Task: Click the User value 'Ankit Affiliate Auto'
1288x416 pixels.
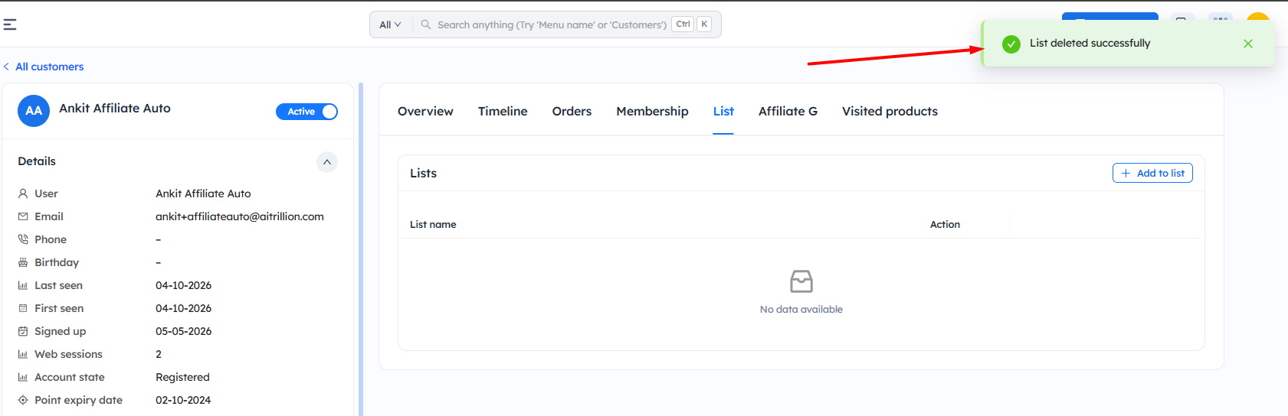Action: coord(203,193)
